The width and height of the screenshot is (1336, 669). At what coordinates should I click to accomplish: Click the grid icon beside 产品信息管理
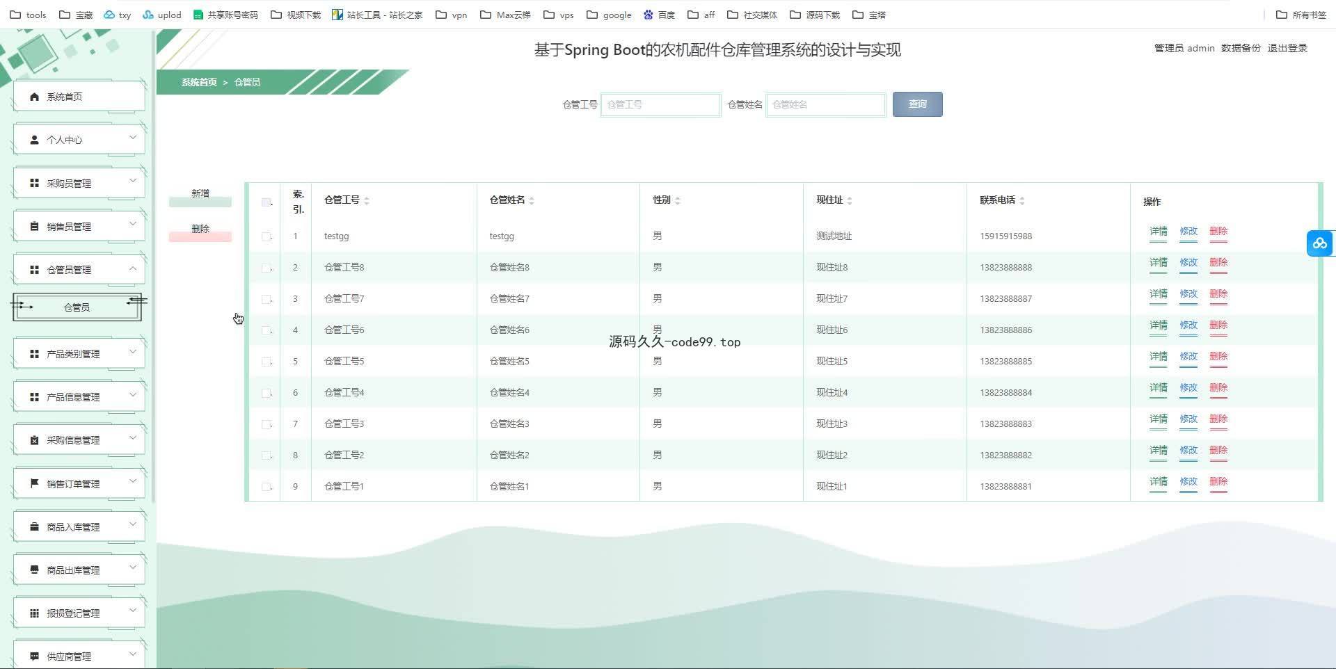click(x=34, y=397)
